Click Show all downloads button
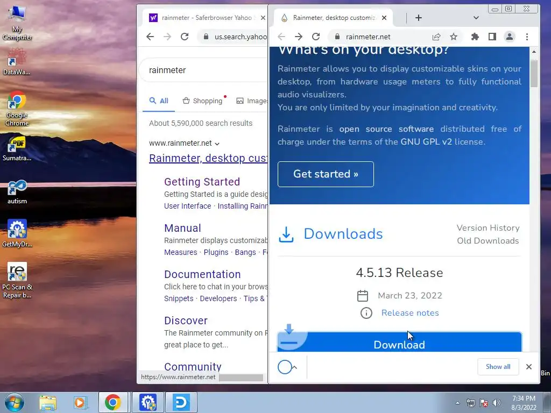 point(498,367)
